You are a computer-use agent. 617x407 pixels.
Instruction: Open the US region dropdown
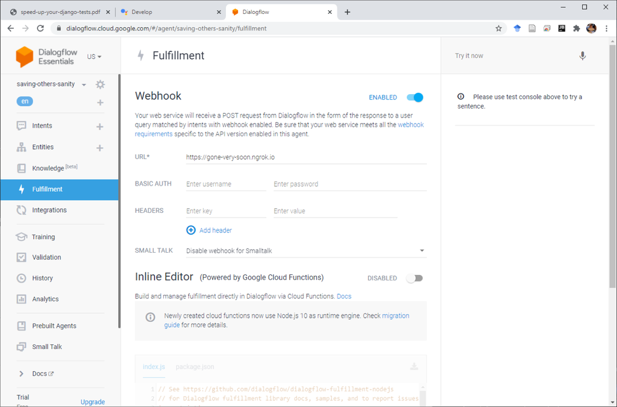tap(94, 57)
